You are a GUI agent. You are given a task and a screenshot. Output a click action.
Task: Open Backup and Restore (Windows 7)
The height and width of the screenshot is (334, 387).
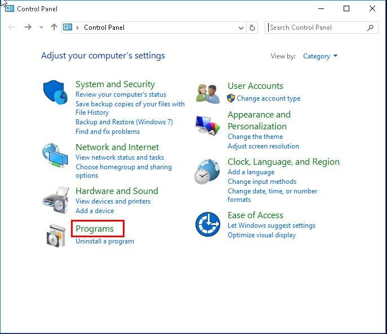pyautogui.click(x=124, y=122)
